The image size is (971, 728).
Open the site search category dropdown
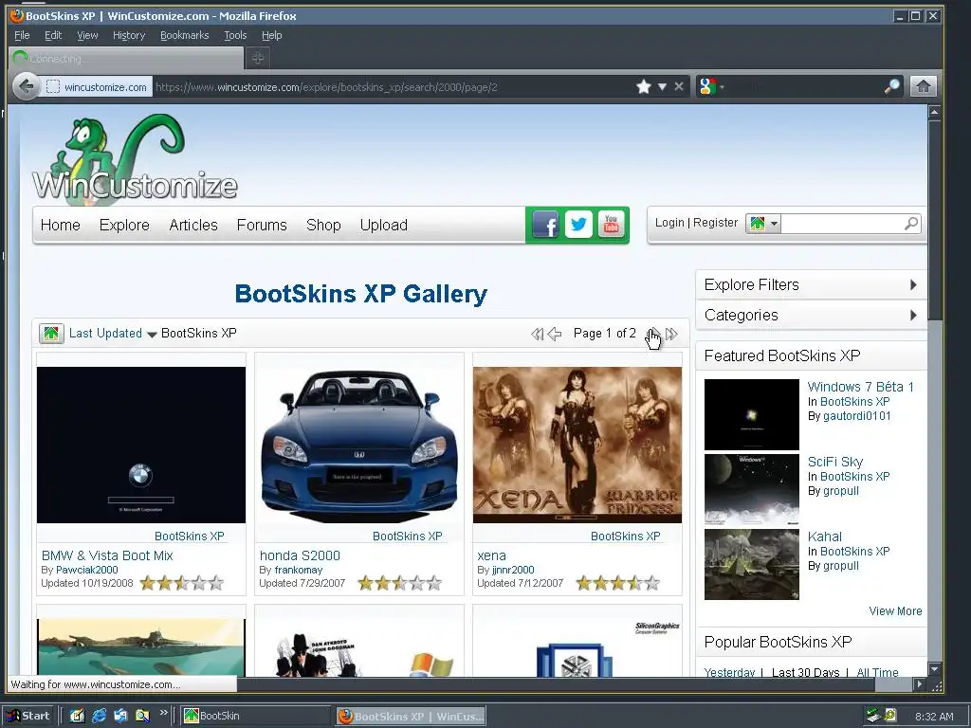[763, 224]
